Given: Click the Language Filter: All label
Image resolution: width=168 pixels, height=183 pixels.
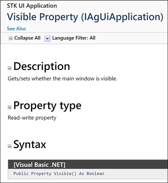Looking at the screenshot, I should [74, 38].
